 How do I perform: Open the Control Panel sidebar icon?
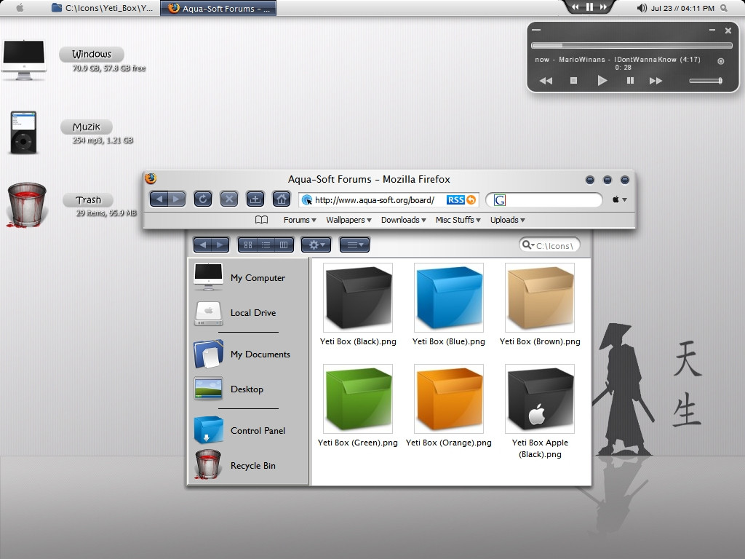click(209, 430)
